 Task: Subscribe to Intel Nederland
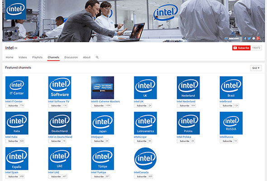[184, 106]
